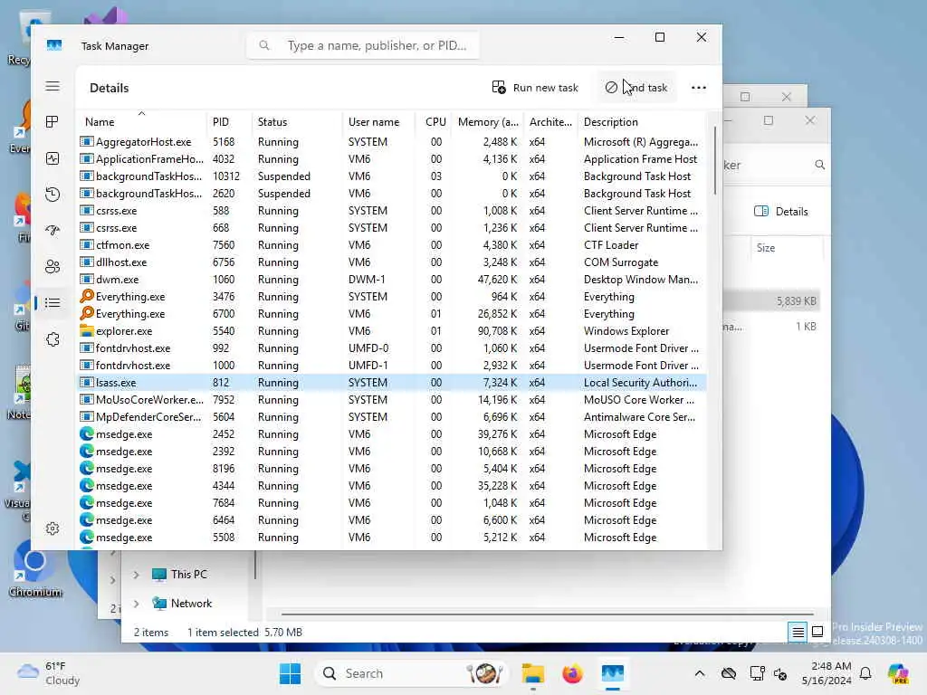Viewport: 927px width, 695px height.
Task: Open the Performance page icon
Action: point(53,158)
